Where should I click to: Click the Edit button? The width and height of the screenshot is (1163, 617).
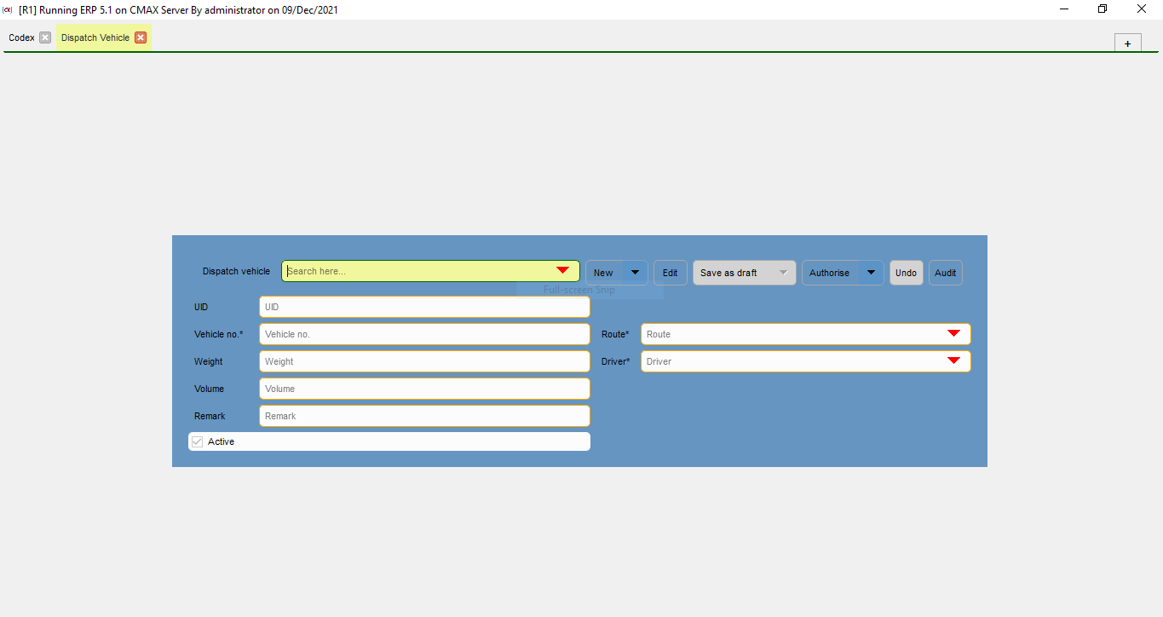[x=671, y=273]
